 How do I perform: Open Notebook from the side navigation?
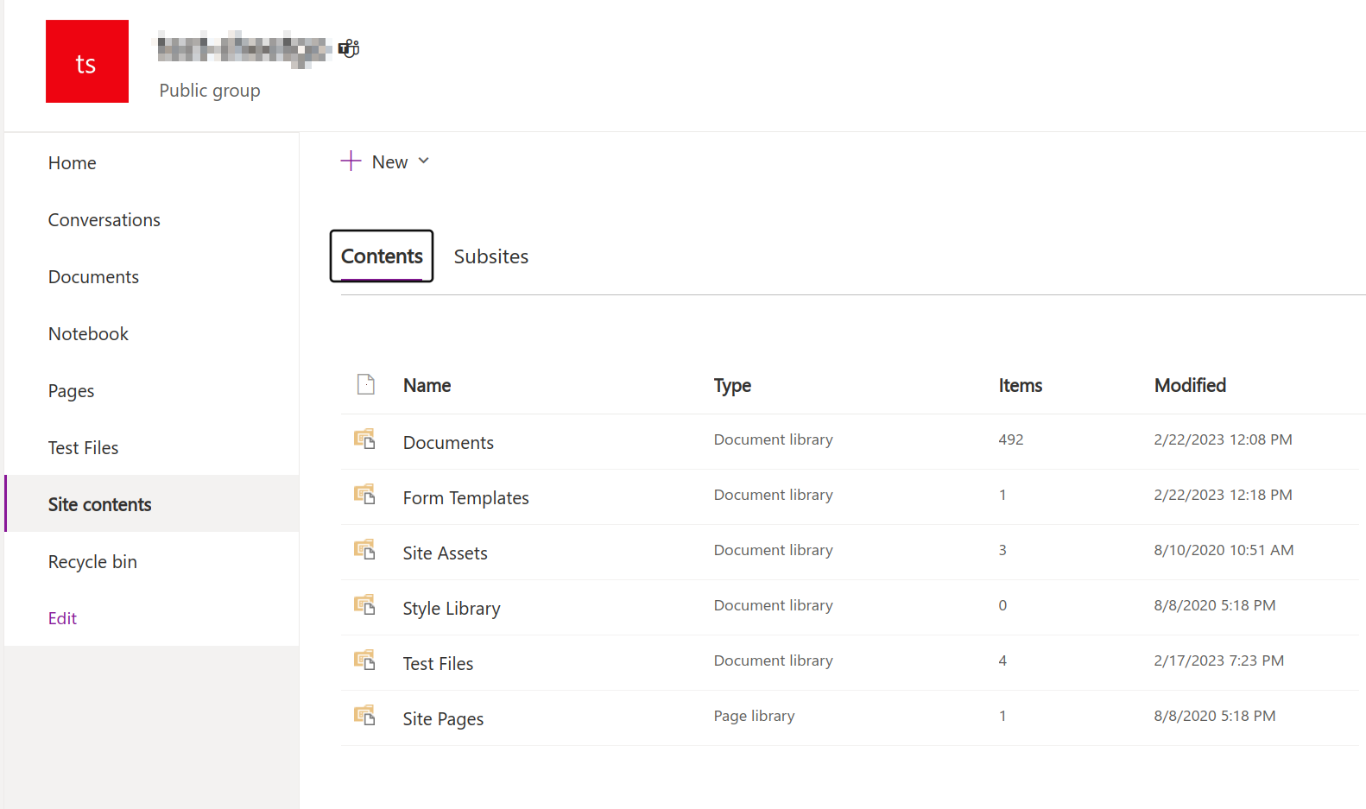(x=88, y=334)
